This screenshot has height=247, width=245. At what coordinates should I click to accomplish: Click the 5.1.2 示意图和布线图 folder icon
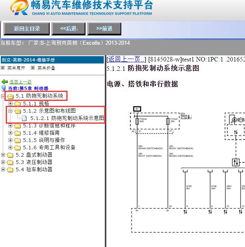(x=17, y=111)
